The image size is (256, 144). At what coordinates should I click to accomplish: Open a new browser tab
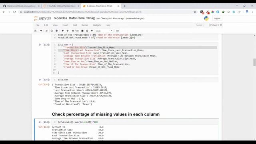coord(124,6)
